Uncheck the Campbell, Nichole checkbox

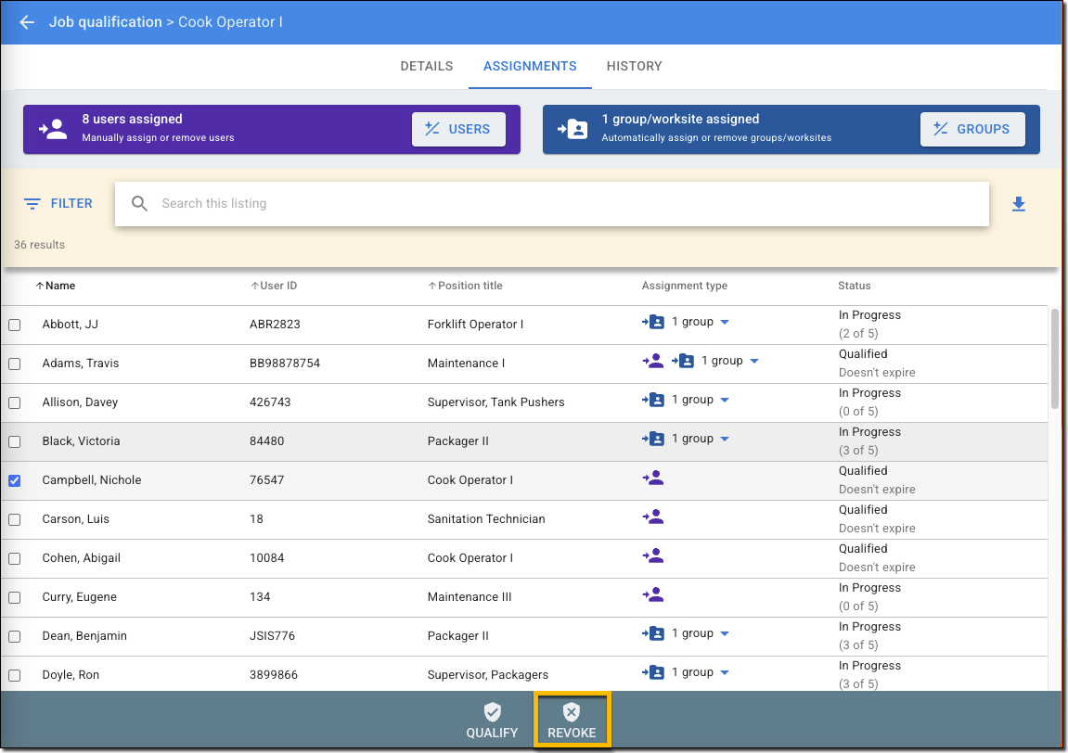(x=15, y=480)
